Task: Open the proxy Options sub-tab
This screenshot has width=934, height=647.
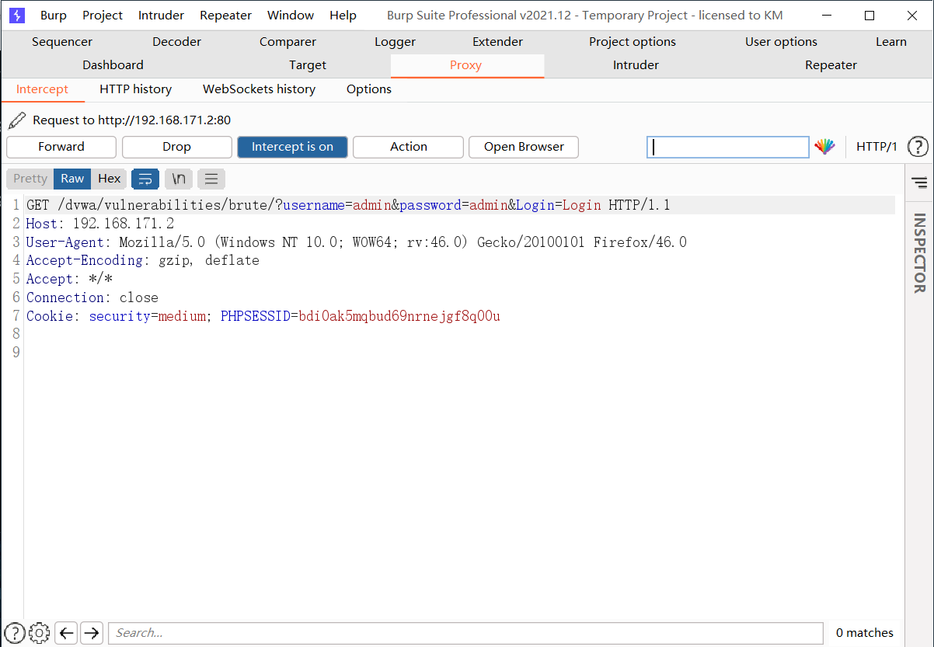Action: tap(369, 89)
